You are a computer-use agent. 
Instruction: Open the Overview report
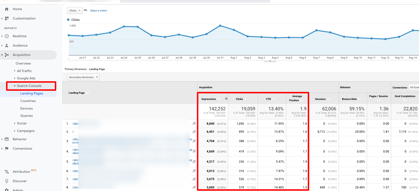tap(23, 63)
